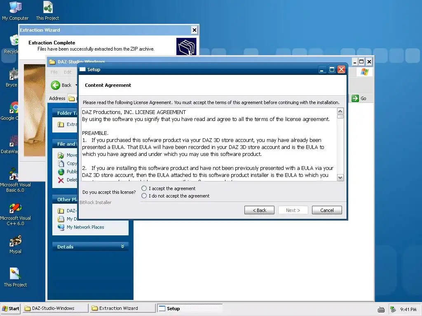Open My Network Places link
Viewport: 422px width, 316px height.
(85, 227)
